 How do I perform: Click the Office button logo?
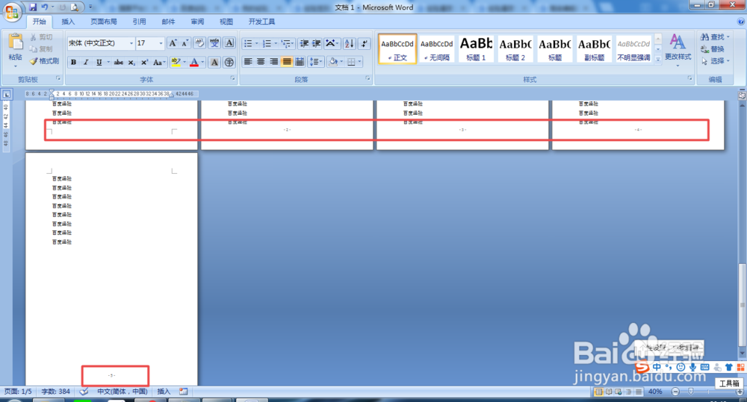(13, 11)
